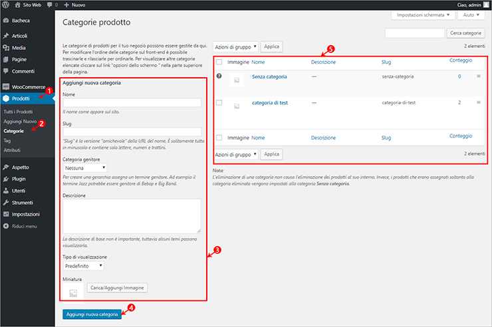The width and height of the screenshot is (492, 327).
Task: Open the Senza categoria link
Action: point(269,76)
